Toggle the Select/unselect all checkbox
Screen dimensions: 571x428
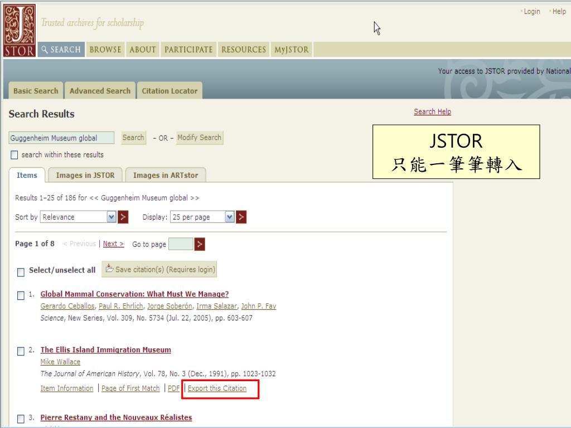click(21, 272)
